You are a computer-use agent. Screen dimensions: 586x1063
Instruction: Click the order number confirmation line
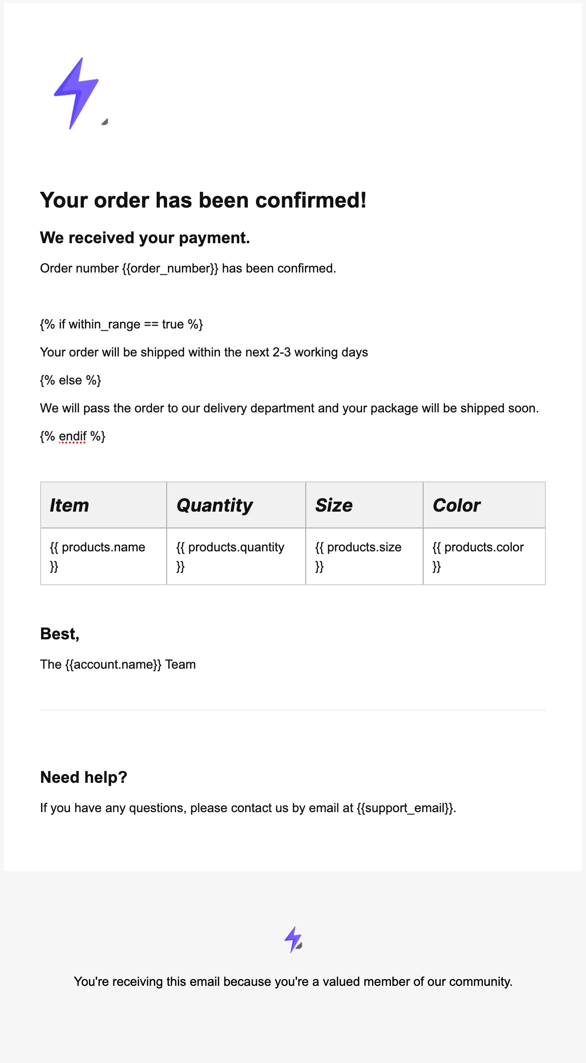188,268
